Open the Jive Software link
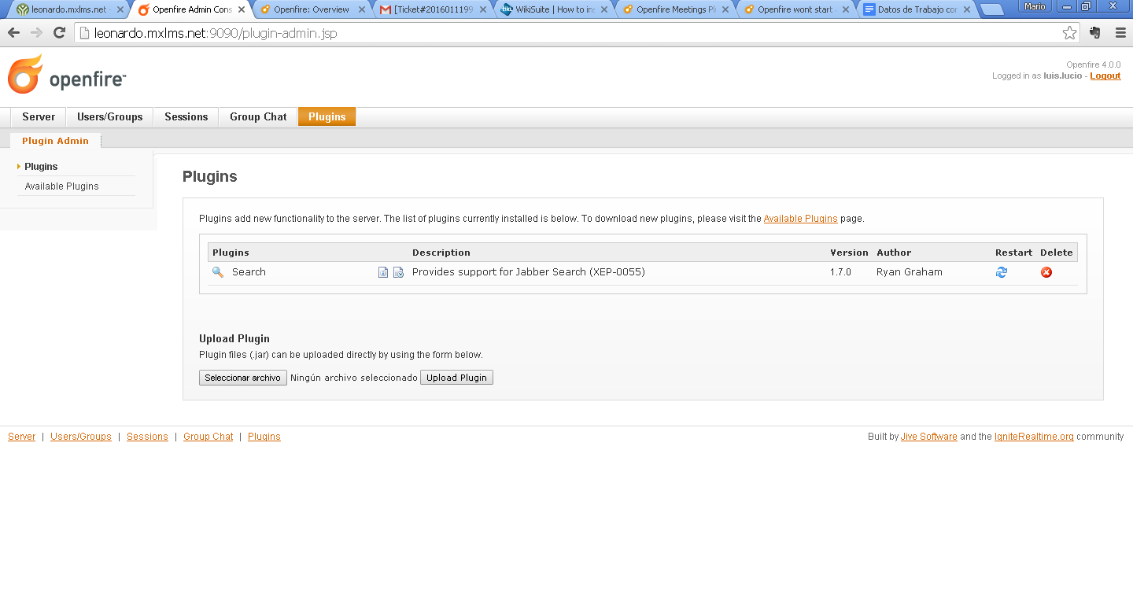Image resolution: width=1133 pixels, height=594 pixels. click(929, 437)
